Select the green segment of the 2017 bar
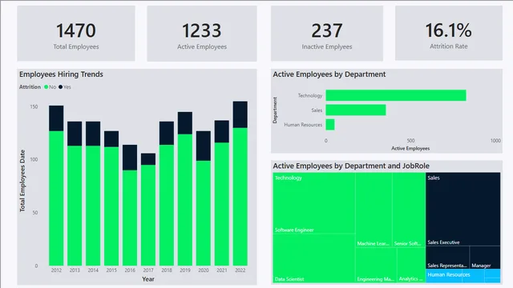513x288 pixels. (x=148, y=215)
